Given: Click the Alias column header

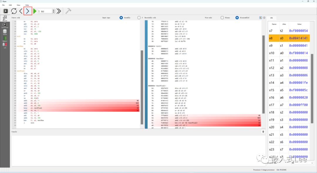Looking at the screenshot, I should 284,24.
